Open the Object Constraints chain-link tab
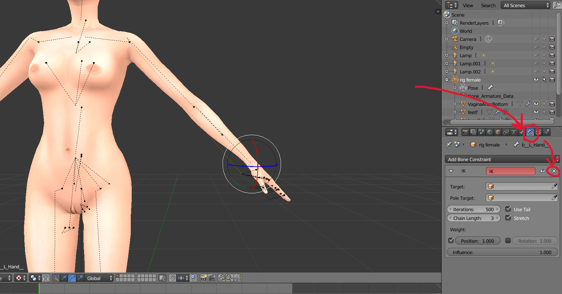The image size is (562, 294). click(506, 132)
